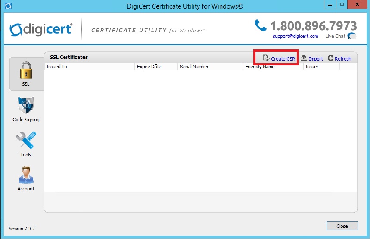Click the Live Chat speech bubble icon
Image resolution: width=370 pixels, height=239 pixels.
352,36
